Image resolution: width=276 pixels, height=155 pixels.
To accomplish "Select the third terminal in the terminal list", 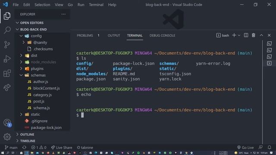I will pyautogui.click(x=269, y=56).
